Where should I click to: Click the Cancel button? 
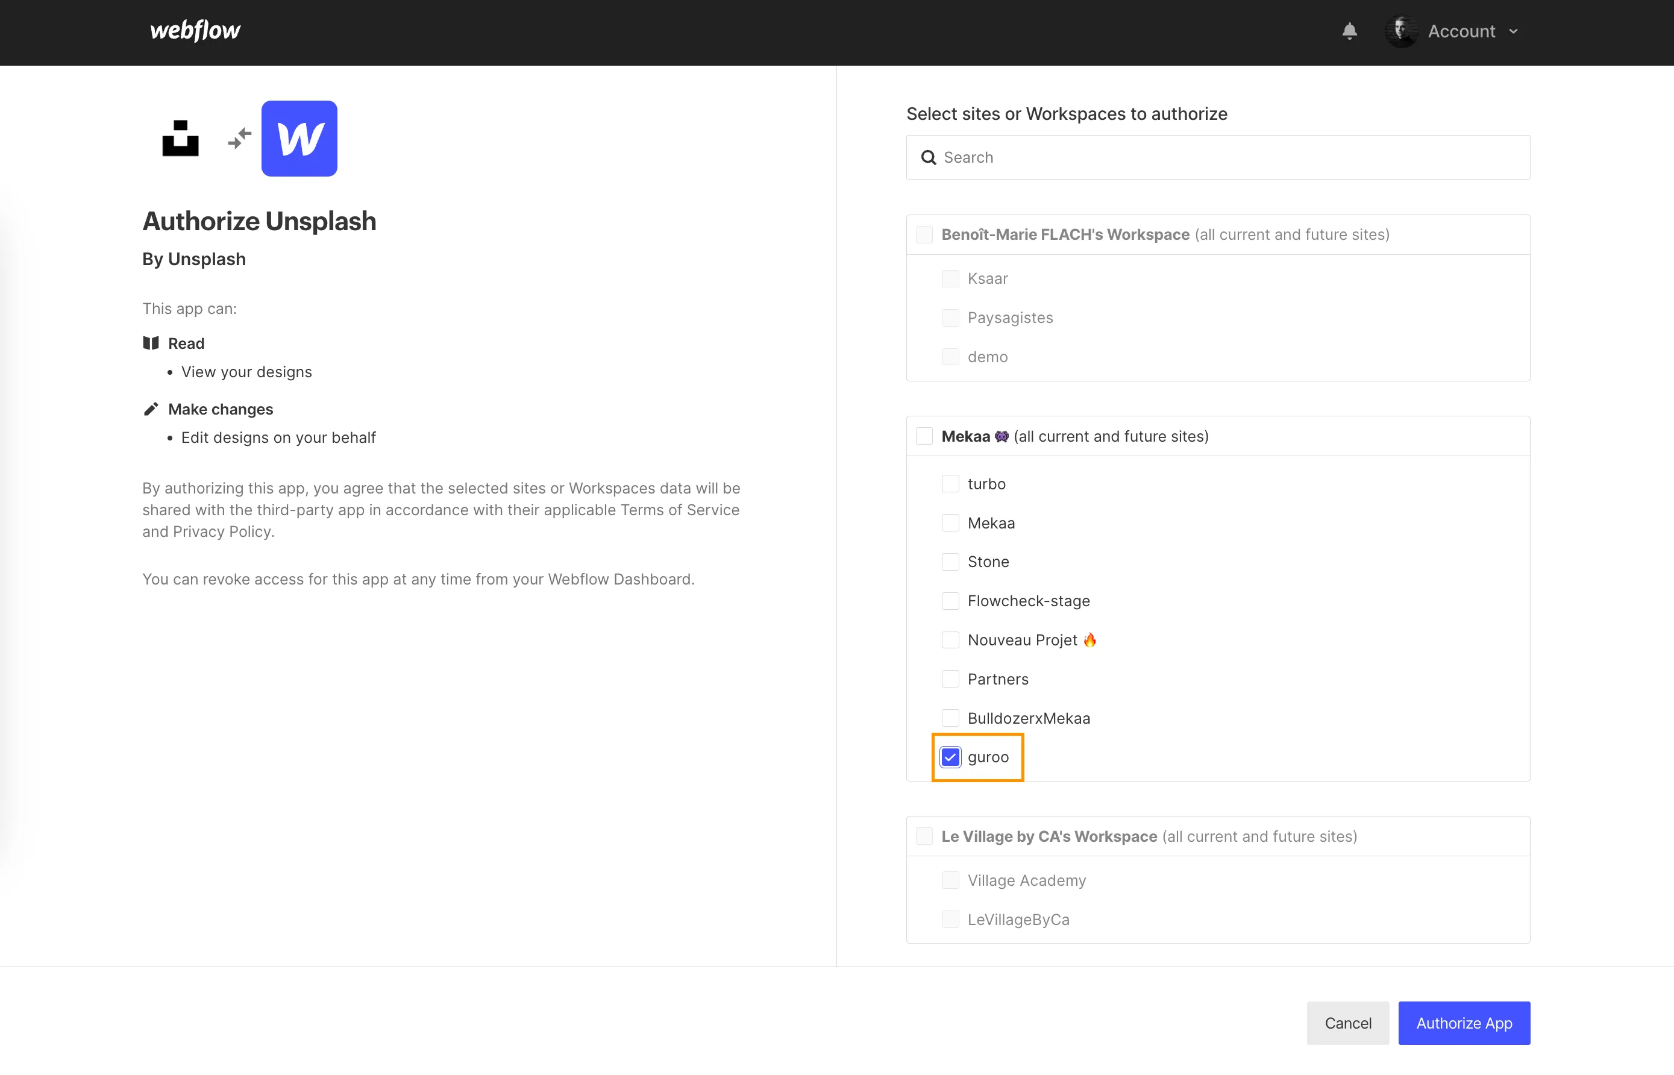tap(1348, 1023)
